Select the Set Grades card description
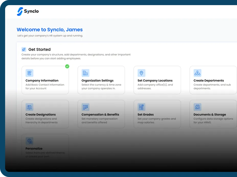The height and width of the screenshot is (177, 237). (x=156, y=120)
